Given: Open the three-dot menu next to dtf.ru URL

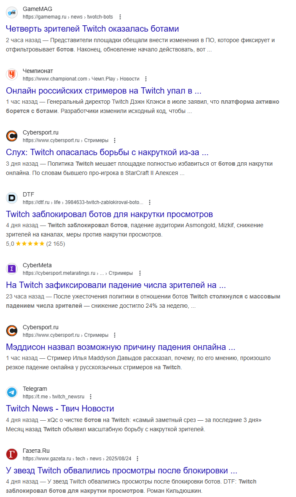Looking at the screenshot, I should pyautogui.click(x=150, y=202).
